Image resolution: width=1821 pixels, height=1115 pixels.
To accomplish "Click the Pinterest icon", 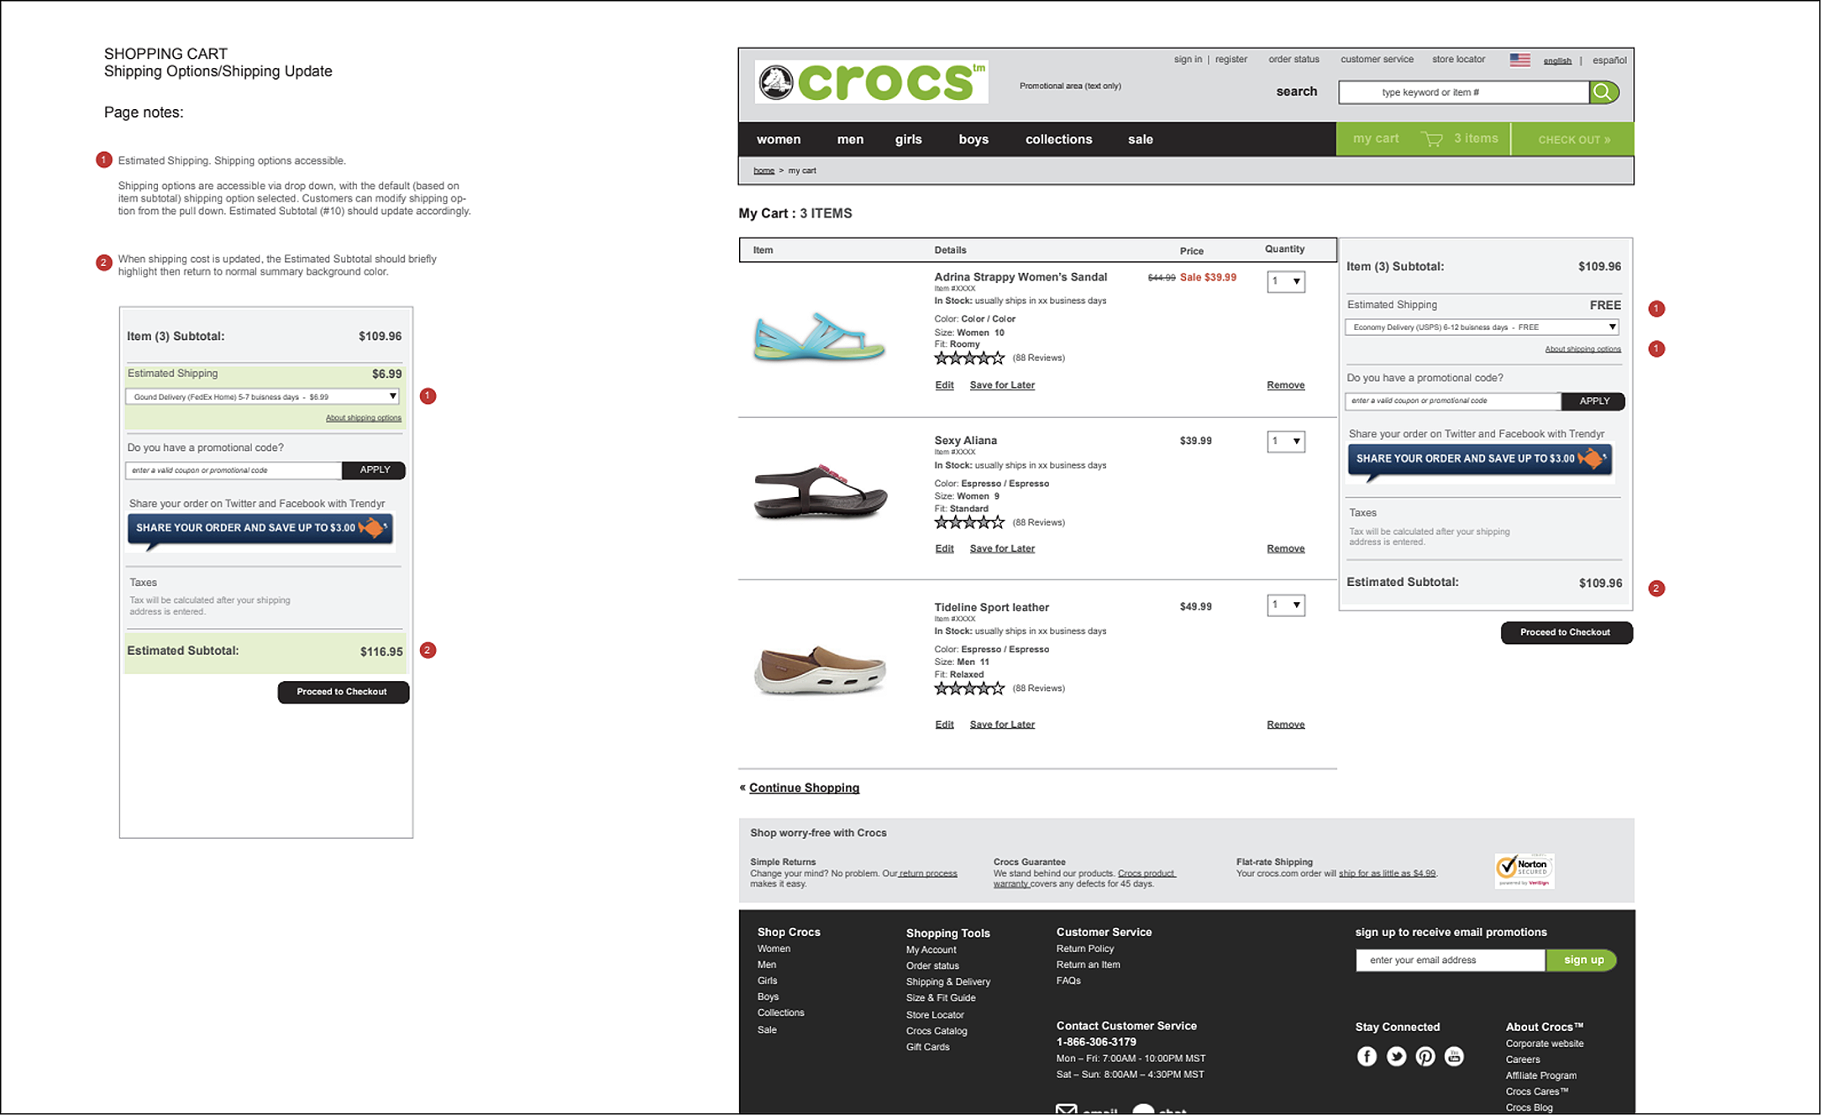I will (x=1425, y=1056).
